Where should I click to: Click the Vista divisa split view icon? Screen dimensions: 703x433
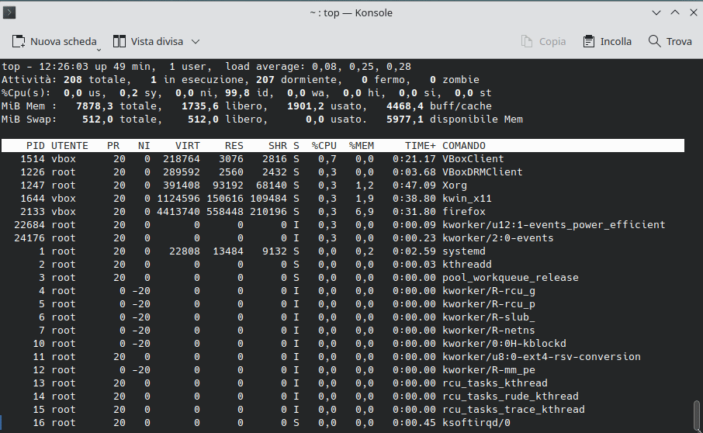[x=119, y=41]
